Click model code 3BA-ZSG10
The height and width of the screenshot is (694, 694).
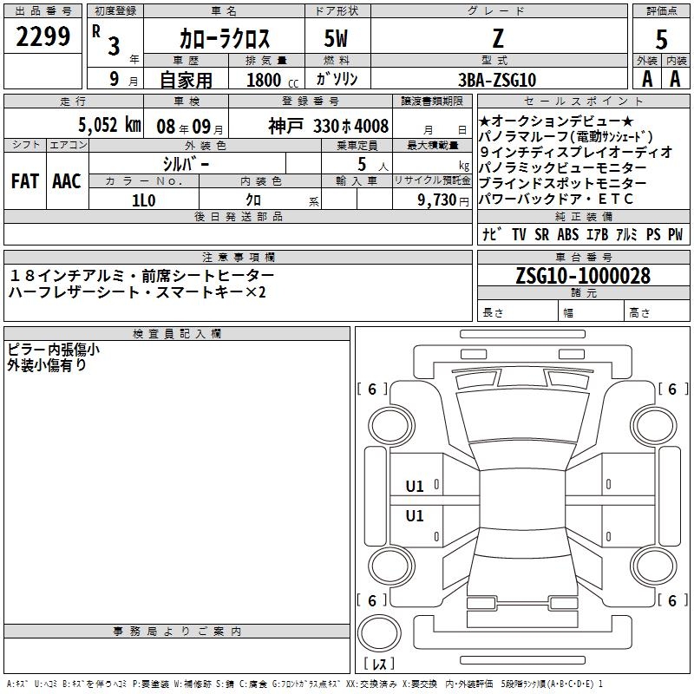point(497,80)
